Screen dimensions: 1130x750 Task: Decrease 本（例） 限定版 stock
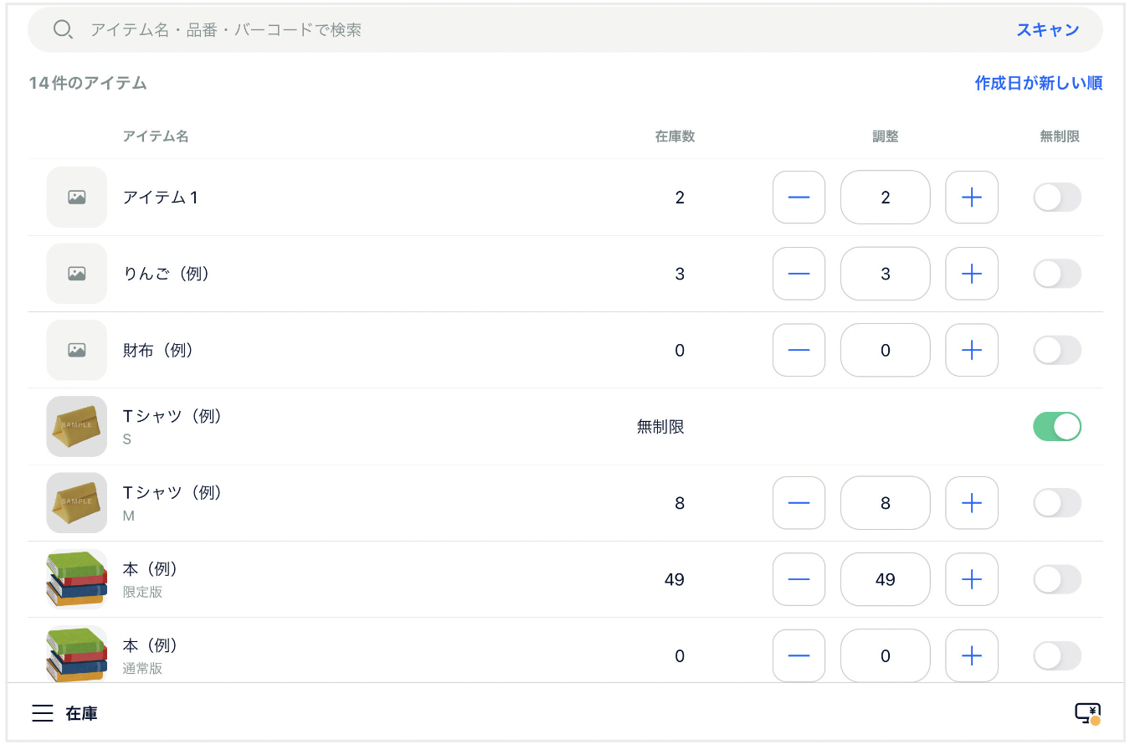[x=799, y=579]
